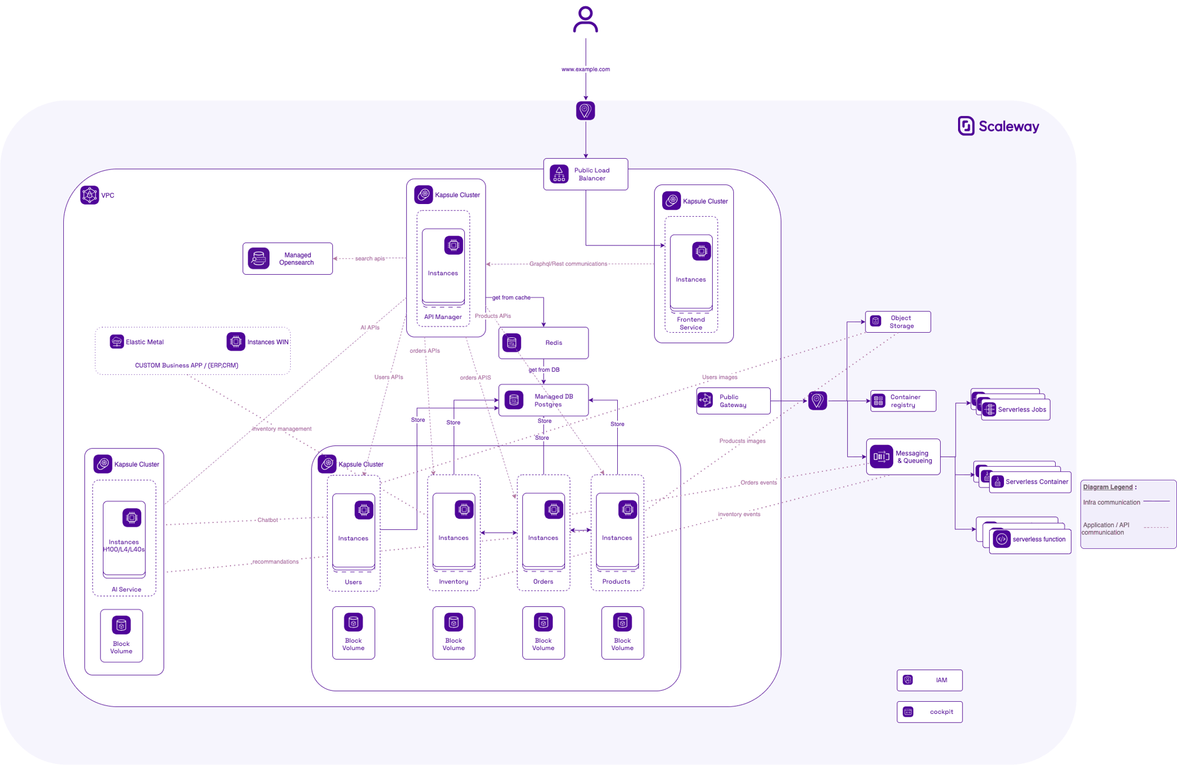Screen dimensions: 1177x765
Task: Open the www.example.com link
Action: (x=585, y=68)
